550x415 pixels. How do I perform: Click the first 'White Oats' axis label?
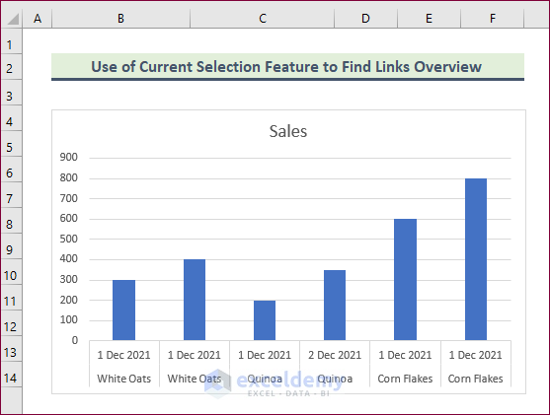(x=123, y=379)
